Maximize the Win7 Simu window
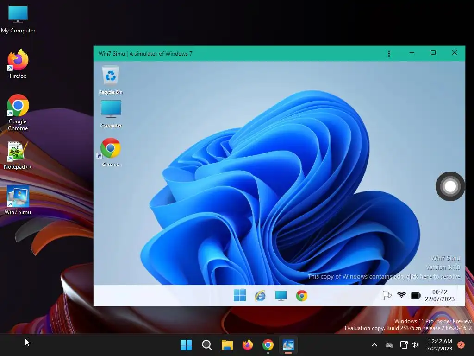This screenshot has width=474, height=356. coord(433,53)
